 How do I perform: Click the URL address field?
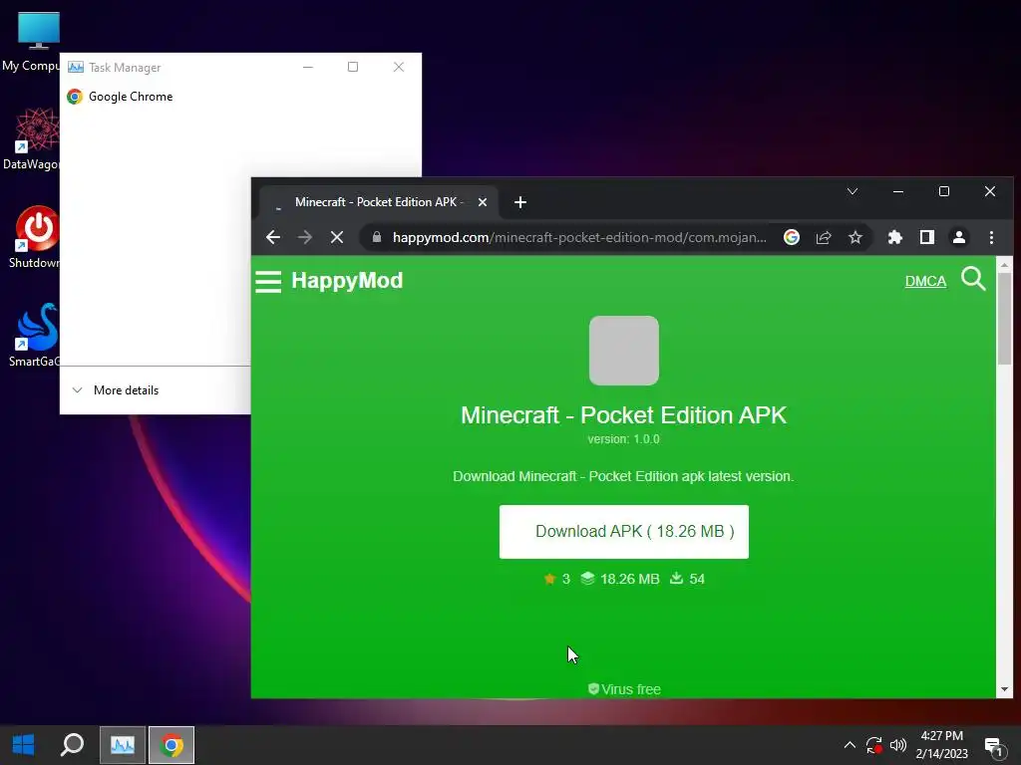579,237
